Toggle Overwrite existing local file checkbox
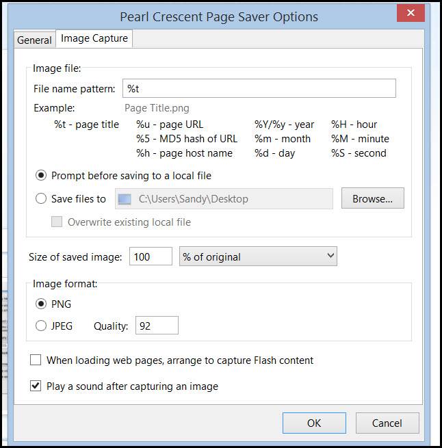The height and width of the screenshot is (448, 442). (57, 222)
